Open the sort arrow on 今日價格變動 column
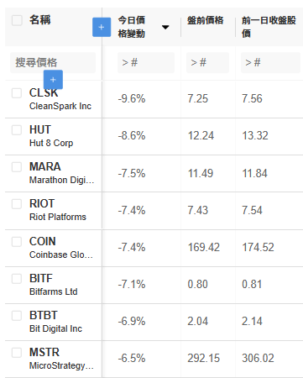The height and width of the screenshot is (378, 303). tap(165, 27)
